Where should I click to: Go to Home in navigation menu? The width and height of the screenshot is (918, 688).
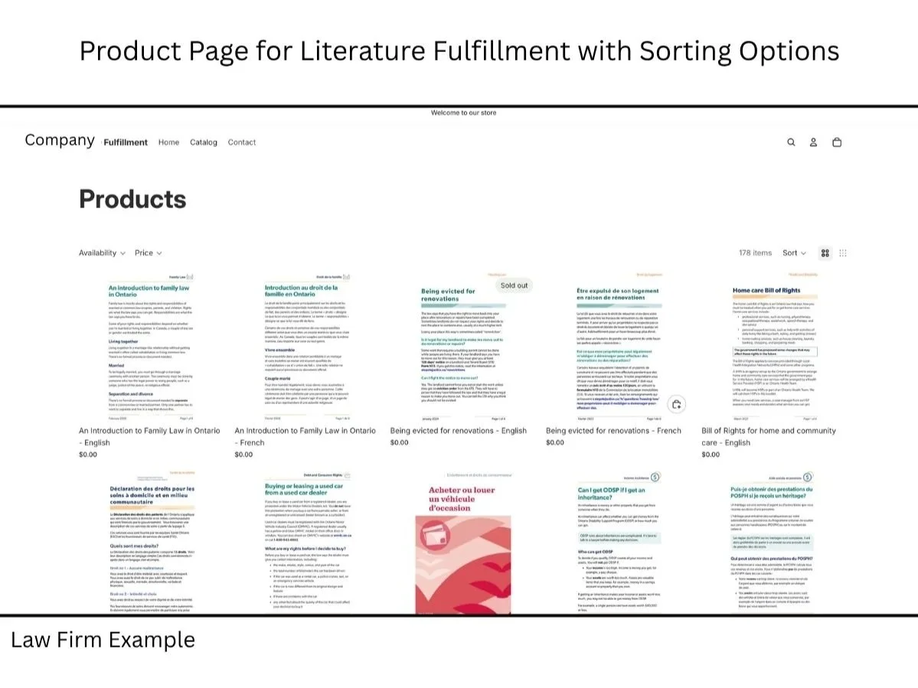point(168,142)
